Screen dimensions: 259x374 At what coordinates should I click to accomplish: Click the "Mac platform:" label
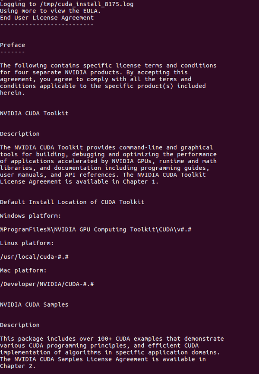23,270
